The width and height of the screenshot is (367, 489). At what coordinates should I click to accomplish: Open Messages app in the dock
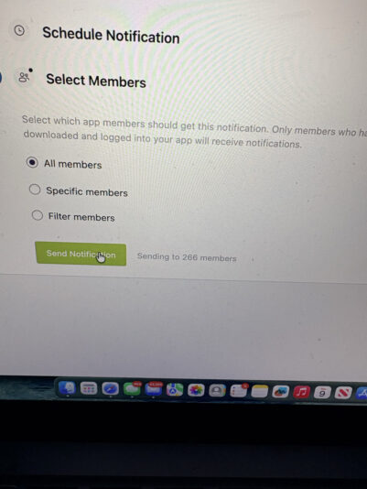click(x=132, y=389)
